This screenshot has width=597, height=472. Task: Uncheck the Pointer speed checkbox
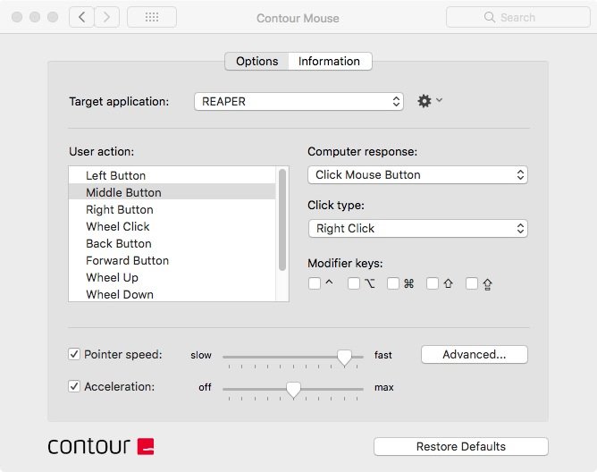pos(74,354)
